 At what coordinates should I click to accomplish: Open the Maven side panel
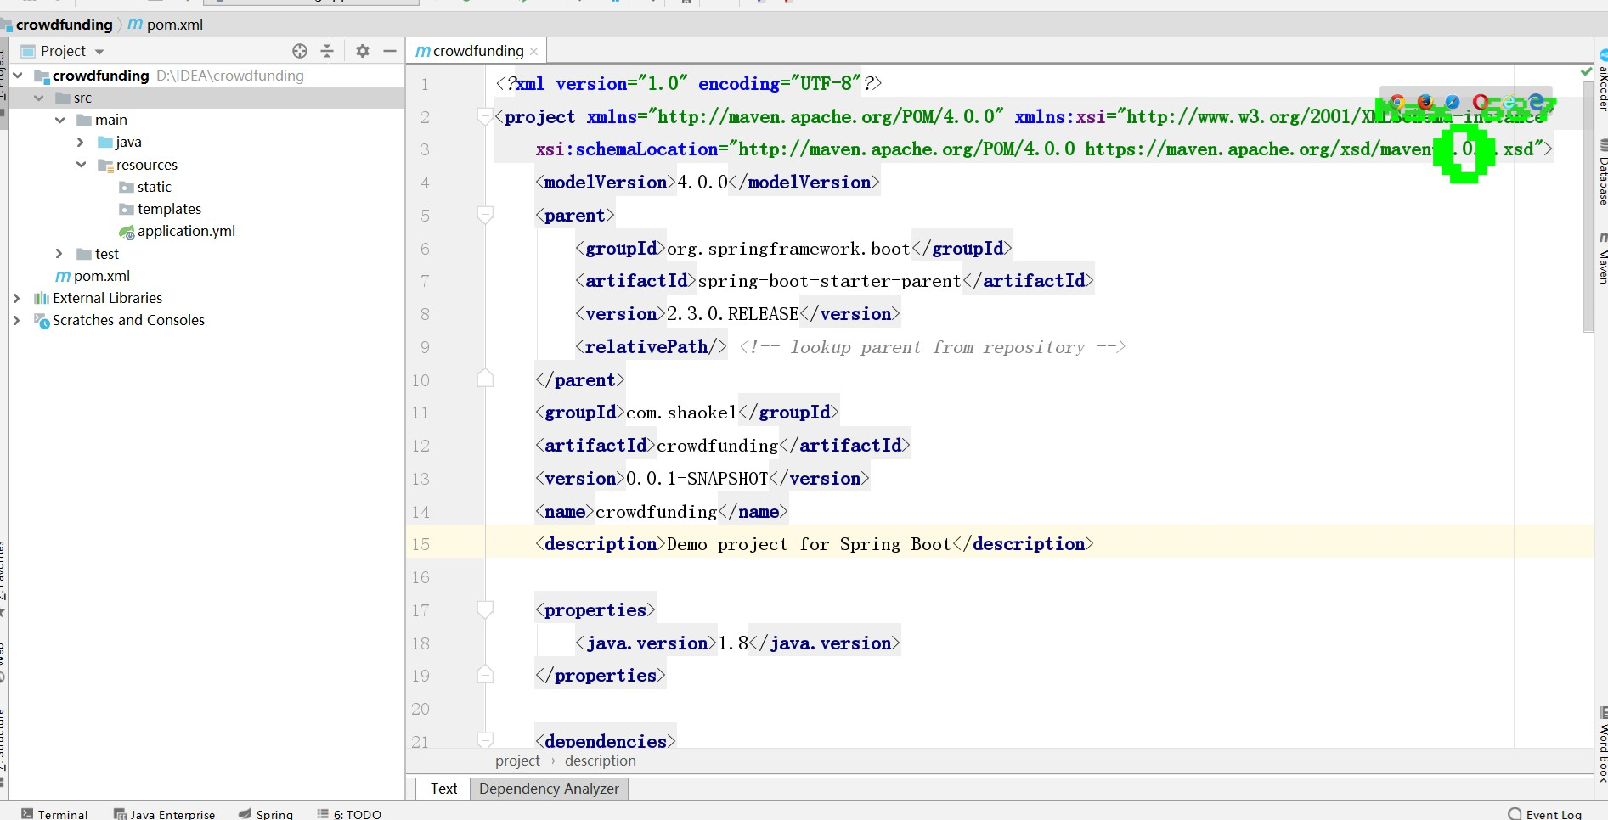click(1603, 259)
